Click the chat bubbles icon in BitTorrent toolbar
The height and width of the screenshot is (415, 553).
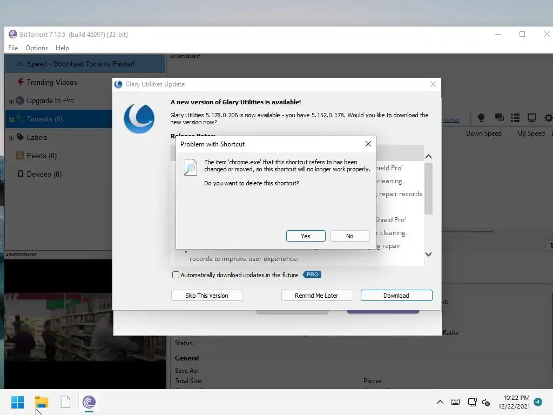(499, 117)
